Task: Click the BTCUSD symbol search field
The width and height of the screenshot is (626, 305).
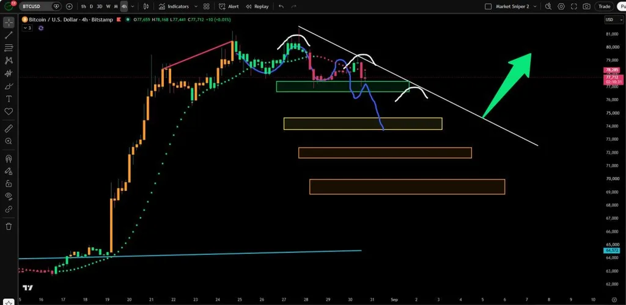Action: pyautogui.click(x=35, y=6)
